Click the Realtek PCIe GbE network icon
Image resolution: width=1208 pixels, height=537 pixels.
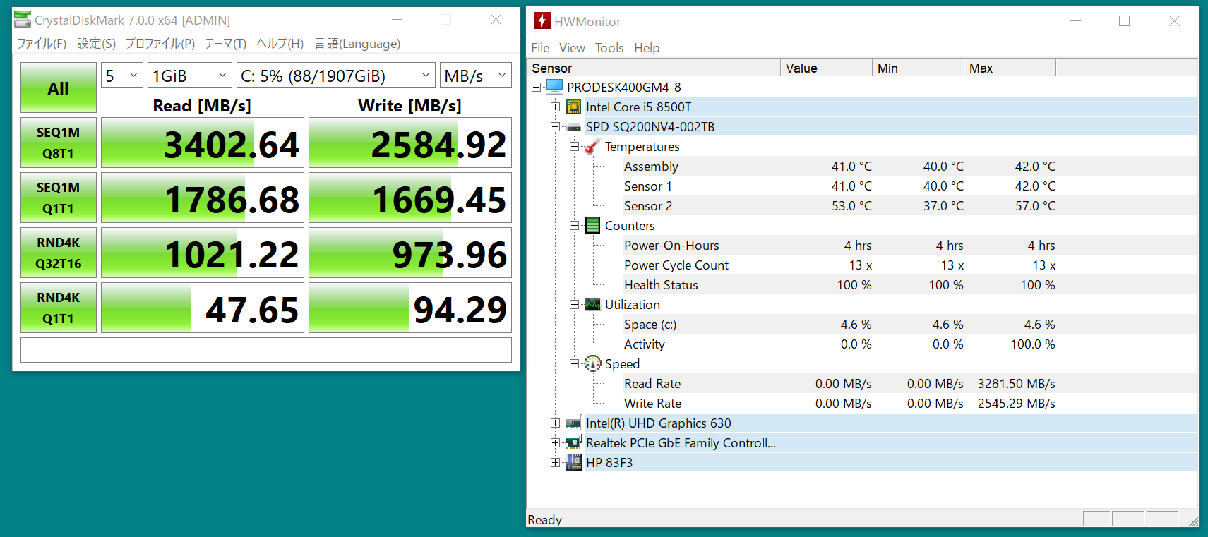tap(574, 443)
